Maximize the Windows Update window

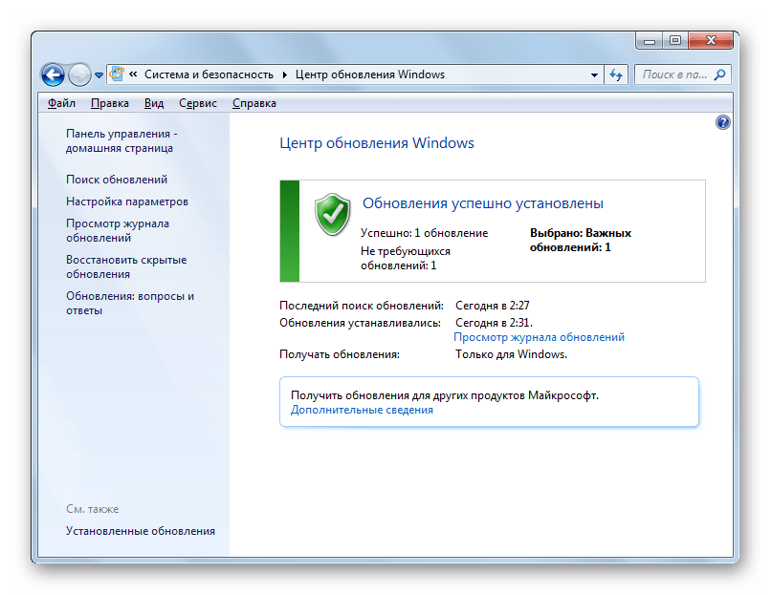click(x=675, y=40)
